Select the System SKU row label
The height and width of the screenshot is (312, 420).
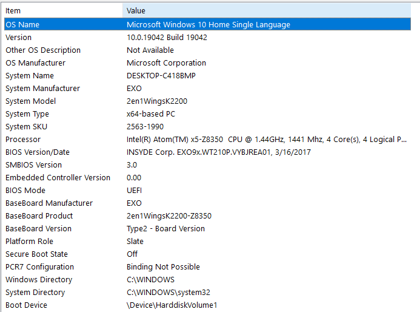click(x=27, y=127)
